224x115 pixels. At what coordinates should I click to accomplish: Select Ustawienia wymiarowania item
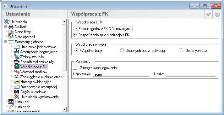(x=40, y=97)
